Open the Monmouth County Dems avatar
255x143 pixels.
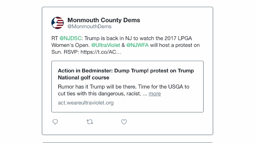click(x=57, y=23)
